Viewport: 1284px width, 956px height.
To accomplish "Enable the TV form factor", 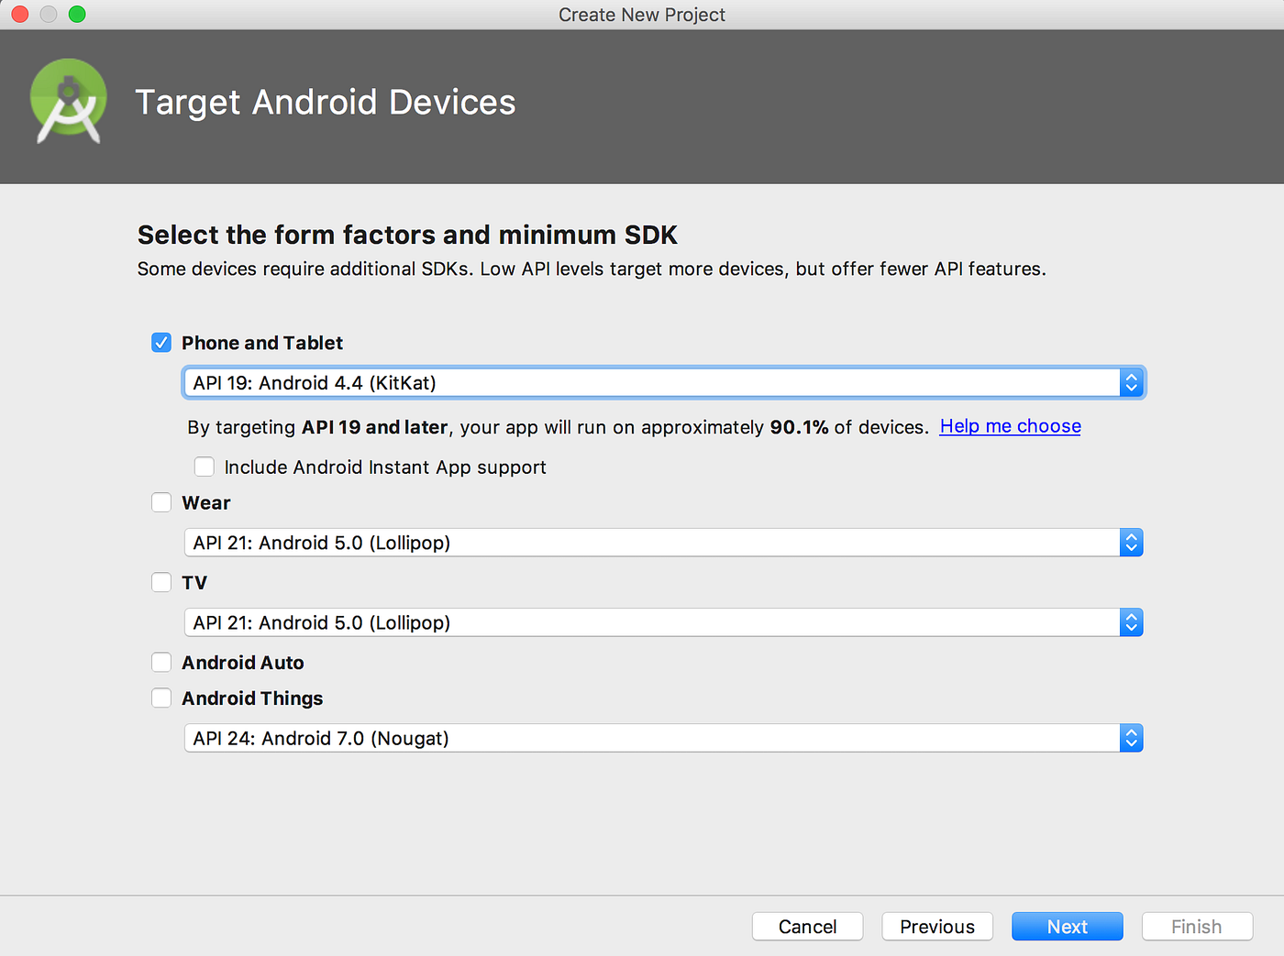I will tap(161, 582).
